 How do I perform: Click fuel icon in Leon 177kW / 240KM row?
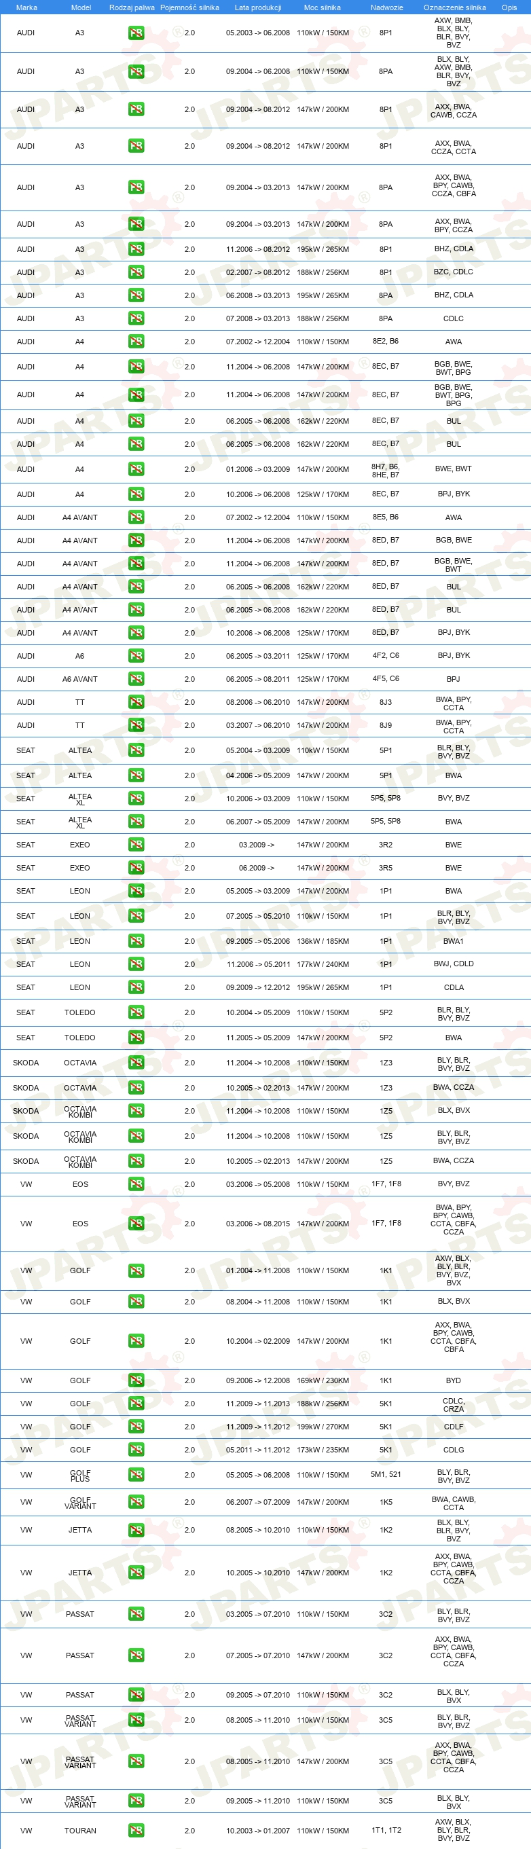coord(136,964)
